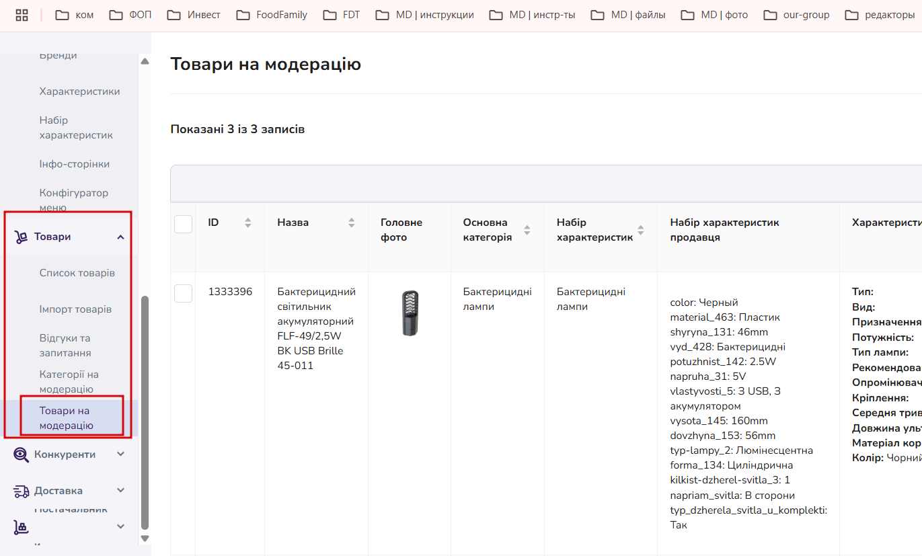Select the checkbox for product 1333396
Viewport: 922px width, 556px height.
(x=184, y=293)
